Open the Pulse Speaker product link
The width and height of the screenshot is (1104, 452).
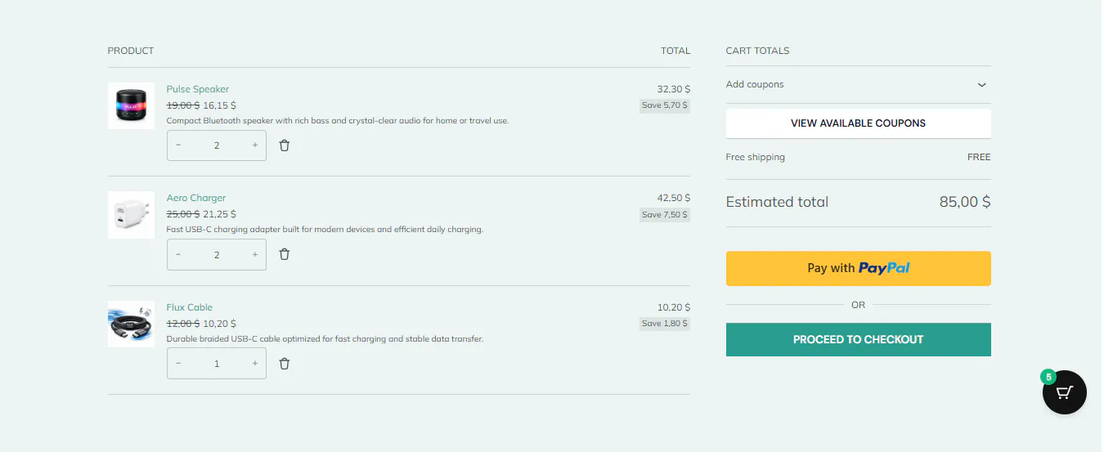point(198,89)
